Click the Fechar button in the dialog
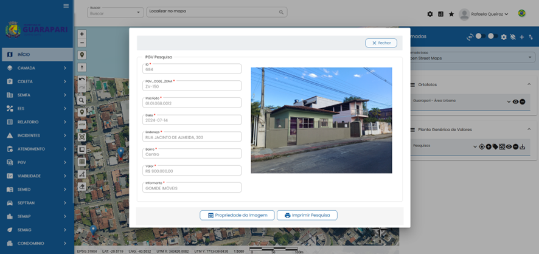Image resolution: width=539 pixels, height=254 pixels. click(x=381, y=43)
